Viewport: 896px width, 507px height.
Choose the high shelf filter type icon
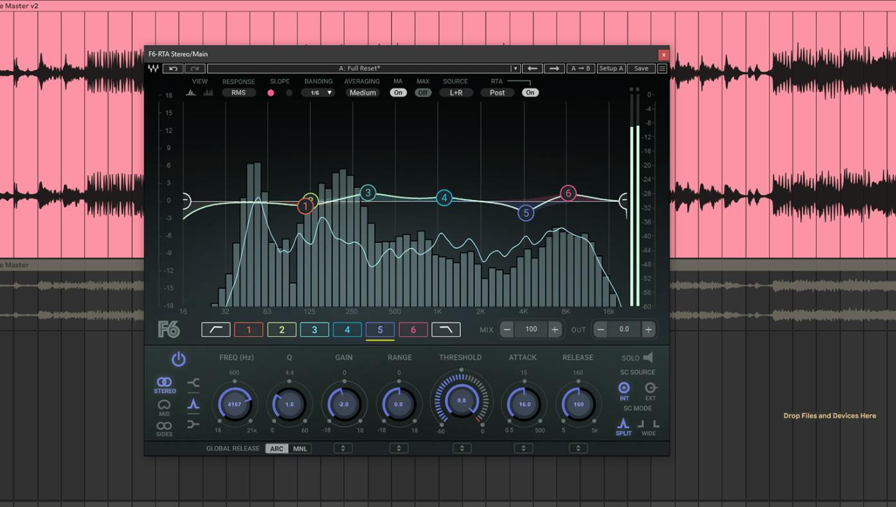(193, 424)
